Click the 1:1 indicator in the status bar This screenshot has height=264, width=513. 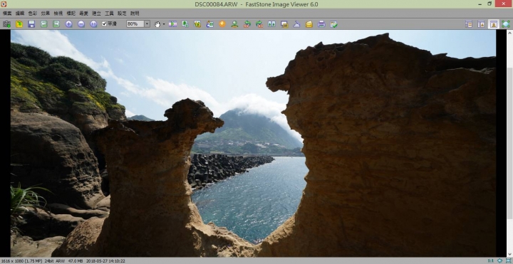491,260
